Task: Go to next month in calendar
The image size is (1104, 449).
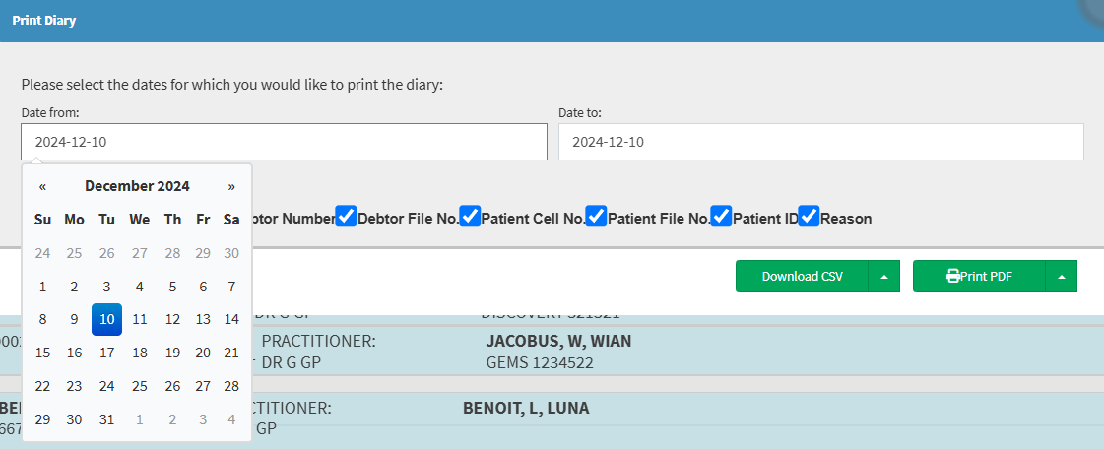Action: pos(231,186)
